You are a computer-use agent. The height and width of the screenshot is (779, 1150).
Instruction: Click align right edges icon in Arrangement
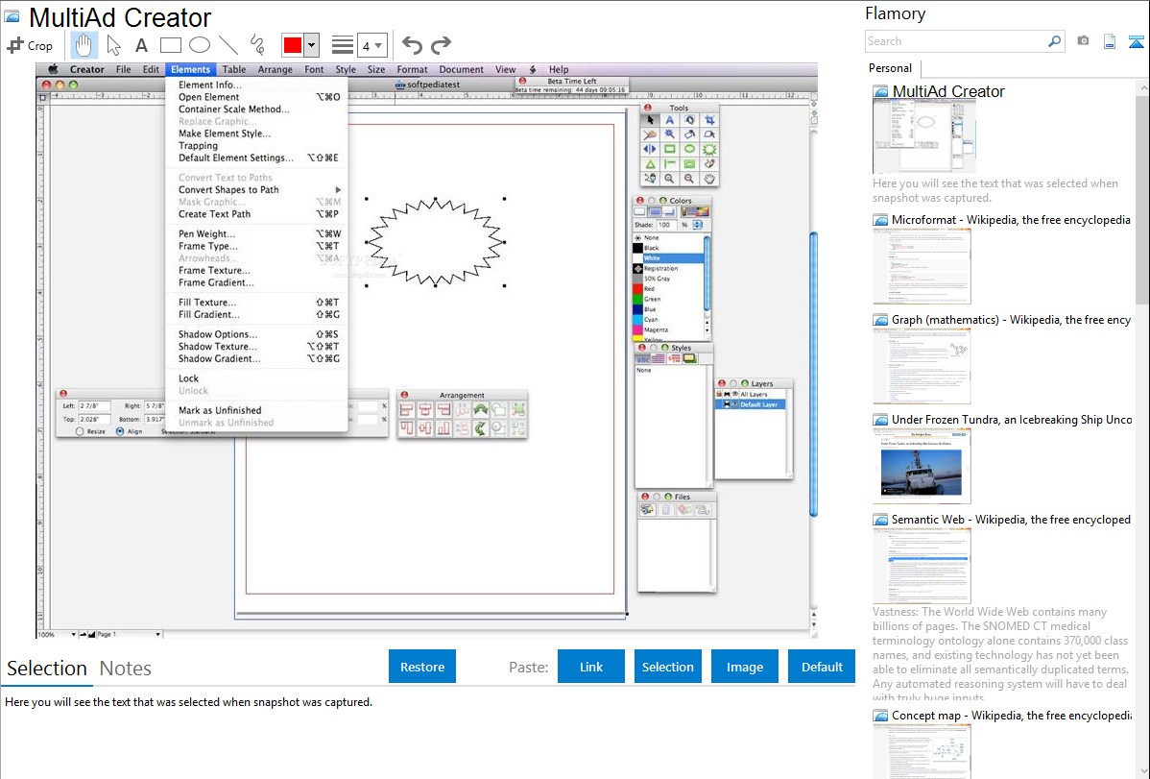[x=443, y=409]
